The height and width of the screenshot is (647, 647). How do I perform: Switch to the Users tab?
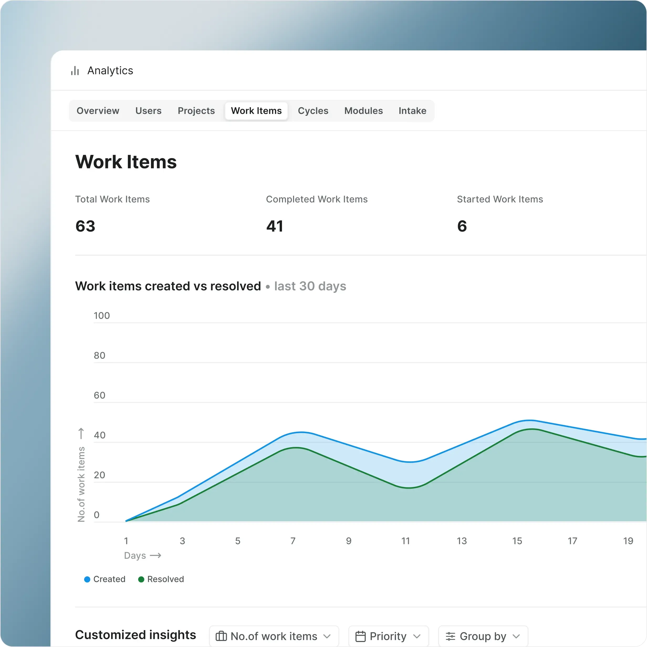pos(148,111)
